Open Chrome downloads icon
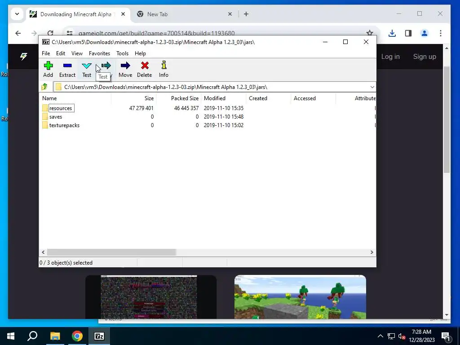Image resolution: width=460 pixels, height=345 pixels. point(392,33)
